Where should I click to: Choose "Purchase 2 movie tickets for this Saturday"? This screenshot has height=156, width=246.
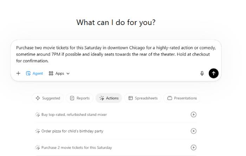click(77, 148)
